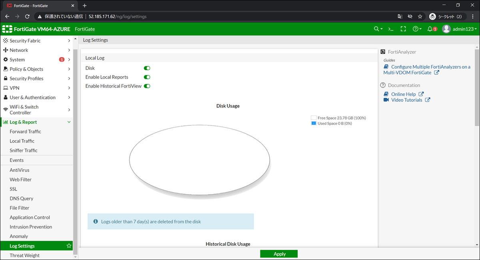Click the Apply button
This screenshot has height=260, width=480.
click(279, 254)
